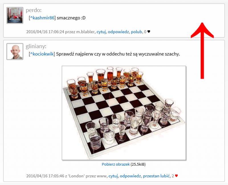Click the 'smacznego :D' message text
The width and height of the screenshot is (228, 185).
(x=71, y=18)
